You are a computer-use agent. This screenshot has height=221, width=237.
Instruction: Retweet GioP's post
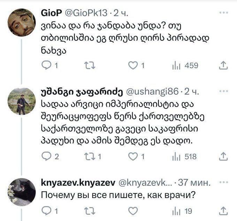[x=90, y=65]
